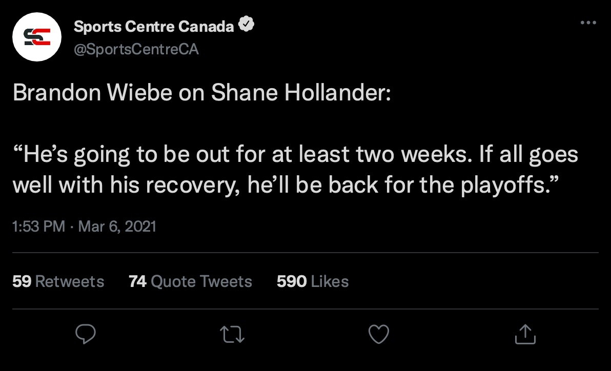Open the three-dot more options menu
Viewport: 611px width, 371px height.
tap(588, 23)
